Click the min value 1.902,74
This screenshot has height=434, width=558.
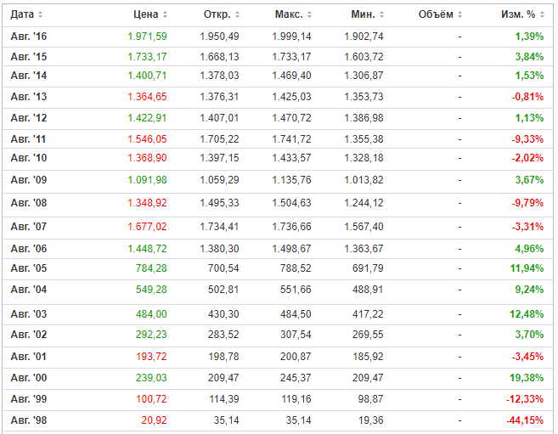(364, 37)
